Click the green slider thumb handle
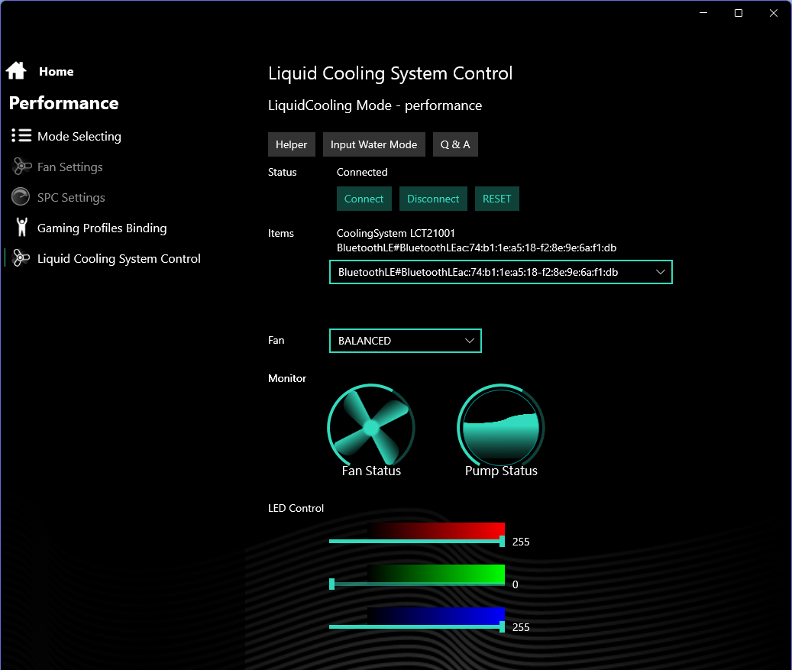The height and width of the screenshot is (670, 792). (332, 584)
